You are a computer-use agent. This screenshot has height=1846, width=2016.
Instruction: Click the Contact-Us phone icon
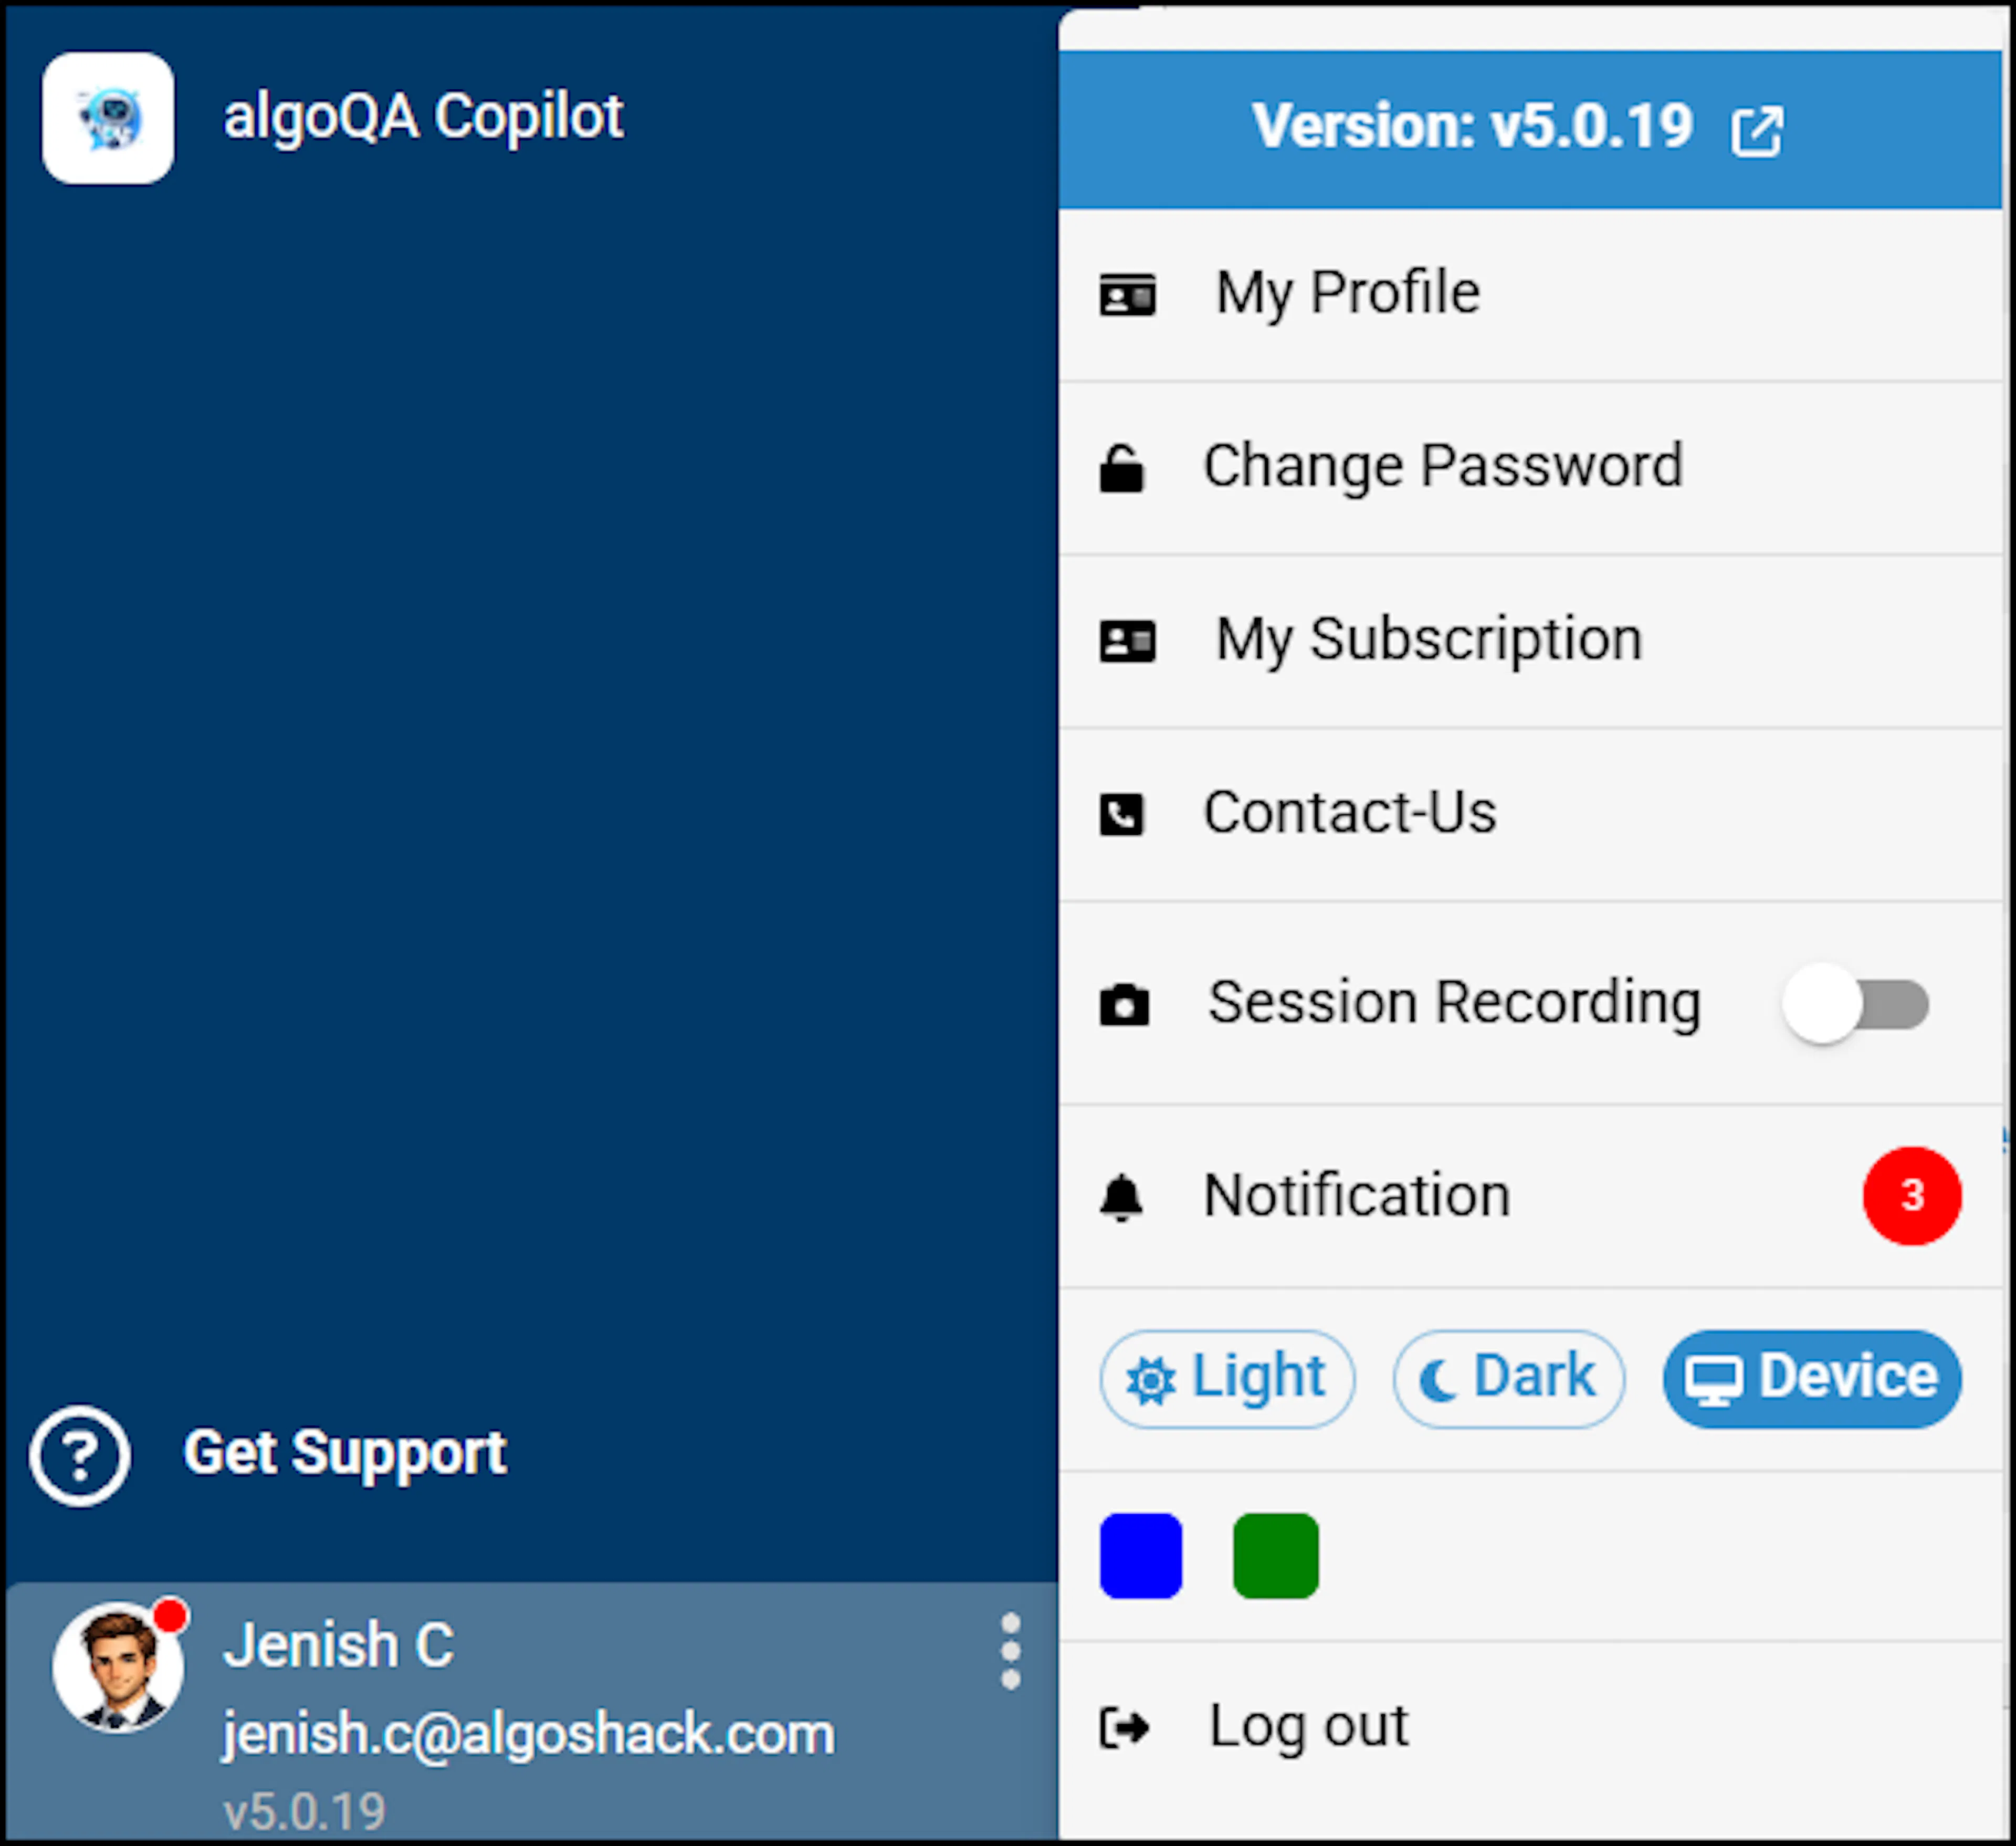click(1121, 814)
